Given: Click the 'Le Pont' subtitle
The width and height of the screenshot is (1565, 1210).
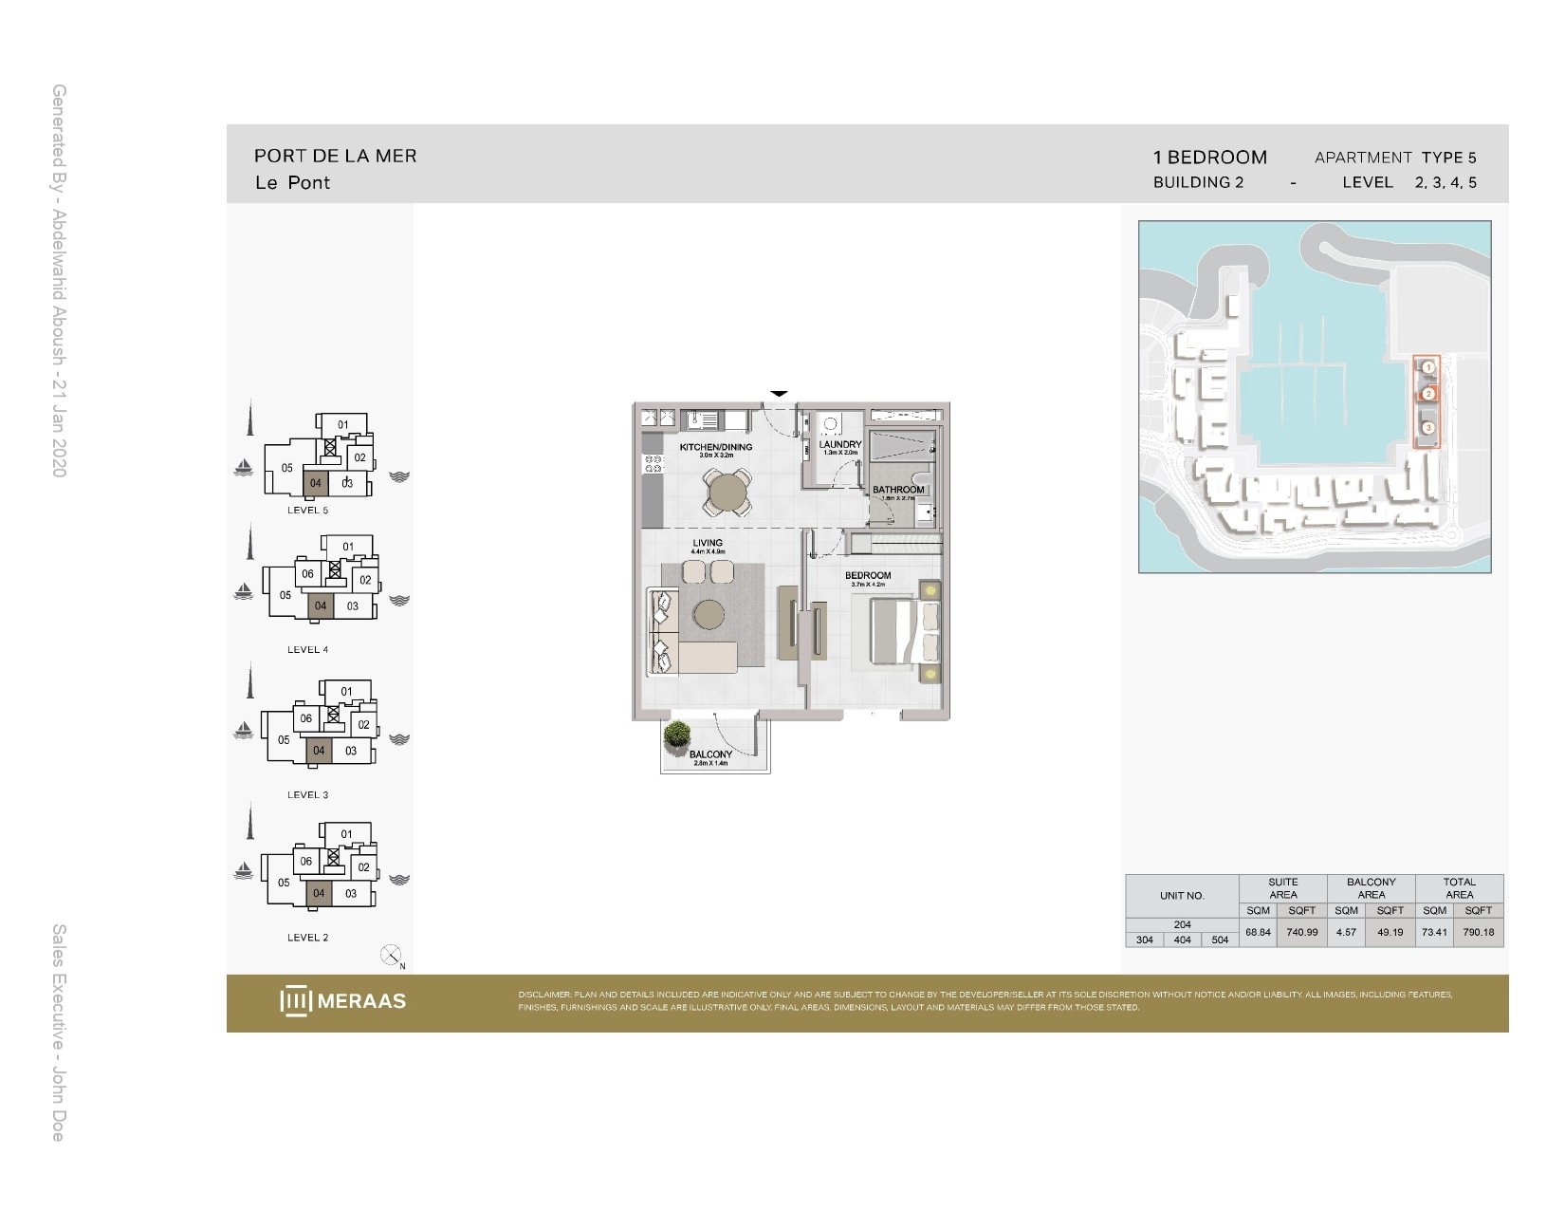Looking at the screenshot, I should (x=292, y=182).
